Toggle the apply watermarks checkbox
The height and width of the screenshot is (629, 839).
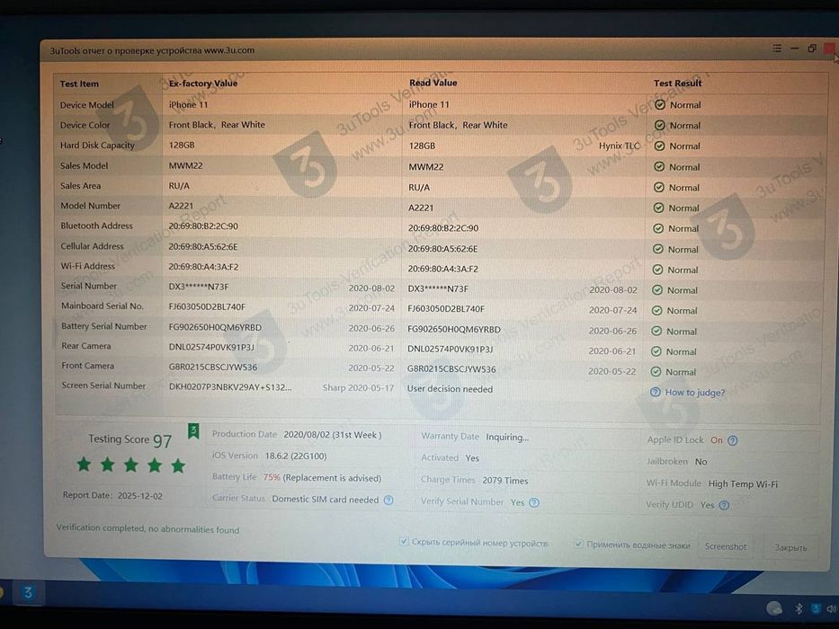[578, 545]
